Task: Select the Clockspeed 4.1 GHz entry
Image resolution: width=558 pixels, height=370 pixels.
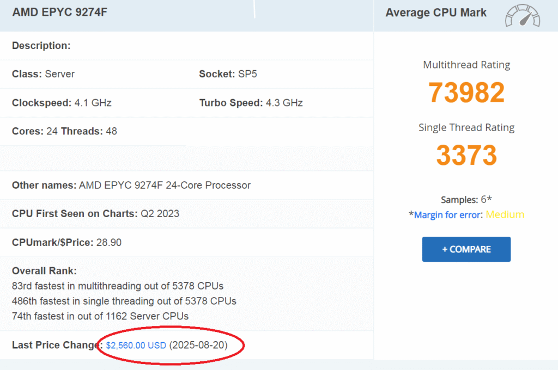Action: 62,103
